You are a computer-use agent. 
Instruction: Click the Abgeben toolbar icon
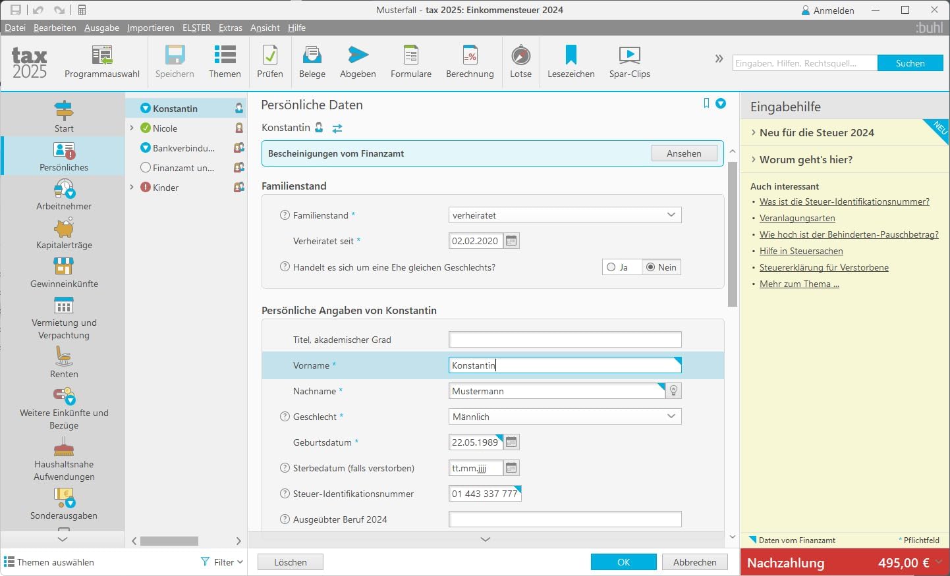coord(358,63)
